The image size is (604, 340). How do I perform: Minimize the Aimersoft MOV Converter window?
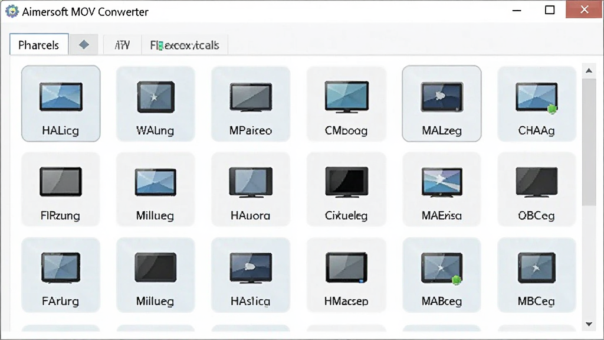pos(517,11)
